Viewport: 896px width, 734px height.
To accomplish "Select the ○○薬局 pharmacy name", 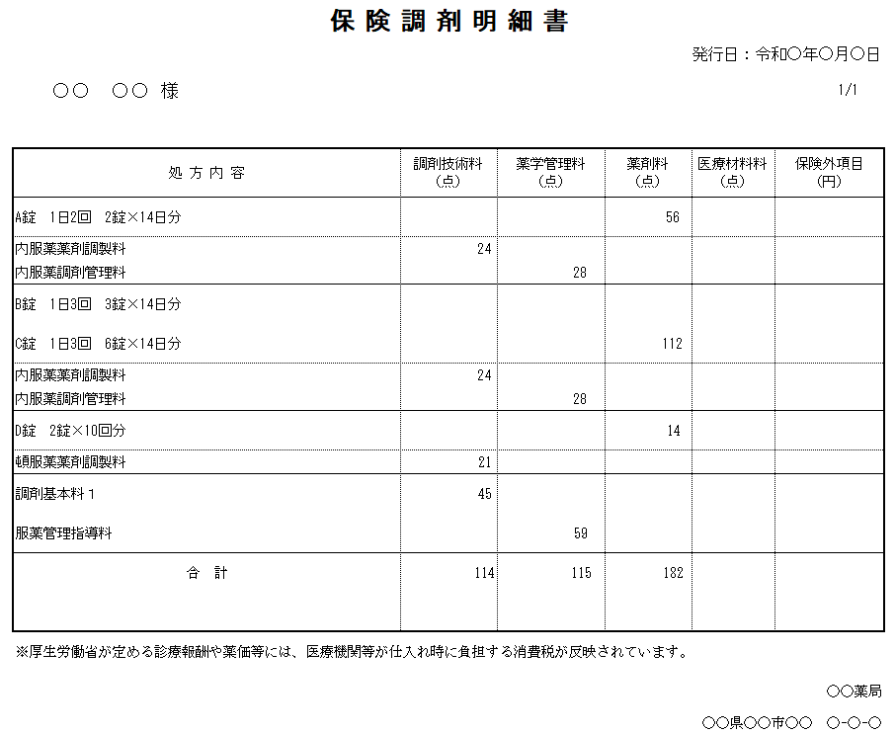I will pos(854,692).
